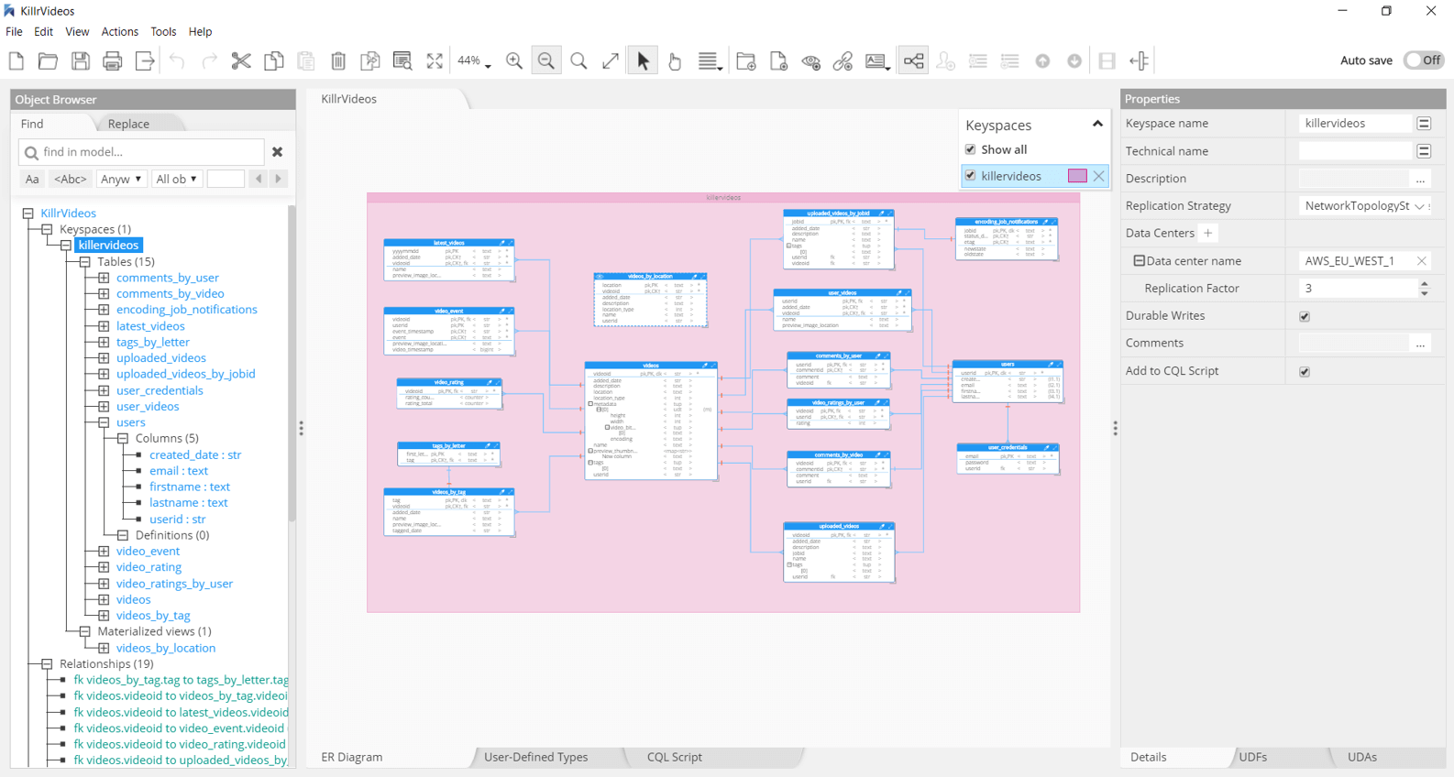
Task: Collapse the Data center name group
Action: (1139, 261)
